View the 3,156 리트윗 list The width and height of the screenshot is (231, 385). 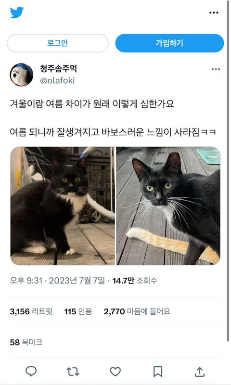point(31,311)
